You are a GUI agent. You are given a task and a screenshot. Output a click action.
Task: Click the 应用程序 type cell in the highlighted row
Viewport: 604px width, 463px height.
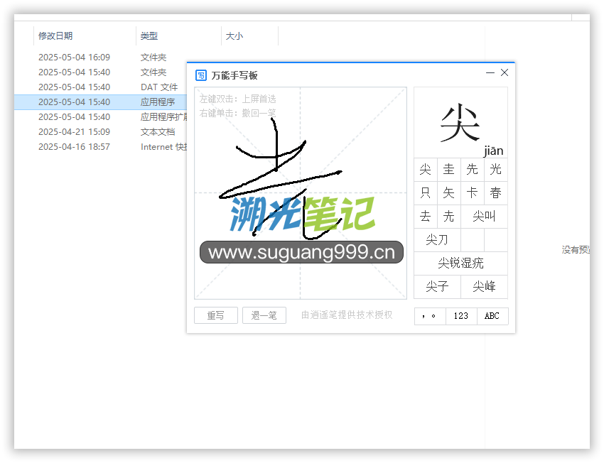(x=158, y=102)
